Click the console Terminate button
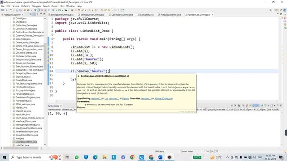Image resolution: width=287 pixels, height=161 pixels. (232, 106)
